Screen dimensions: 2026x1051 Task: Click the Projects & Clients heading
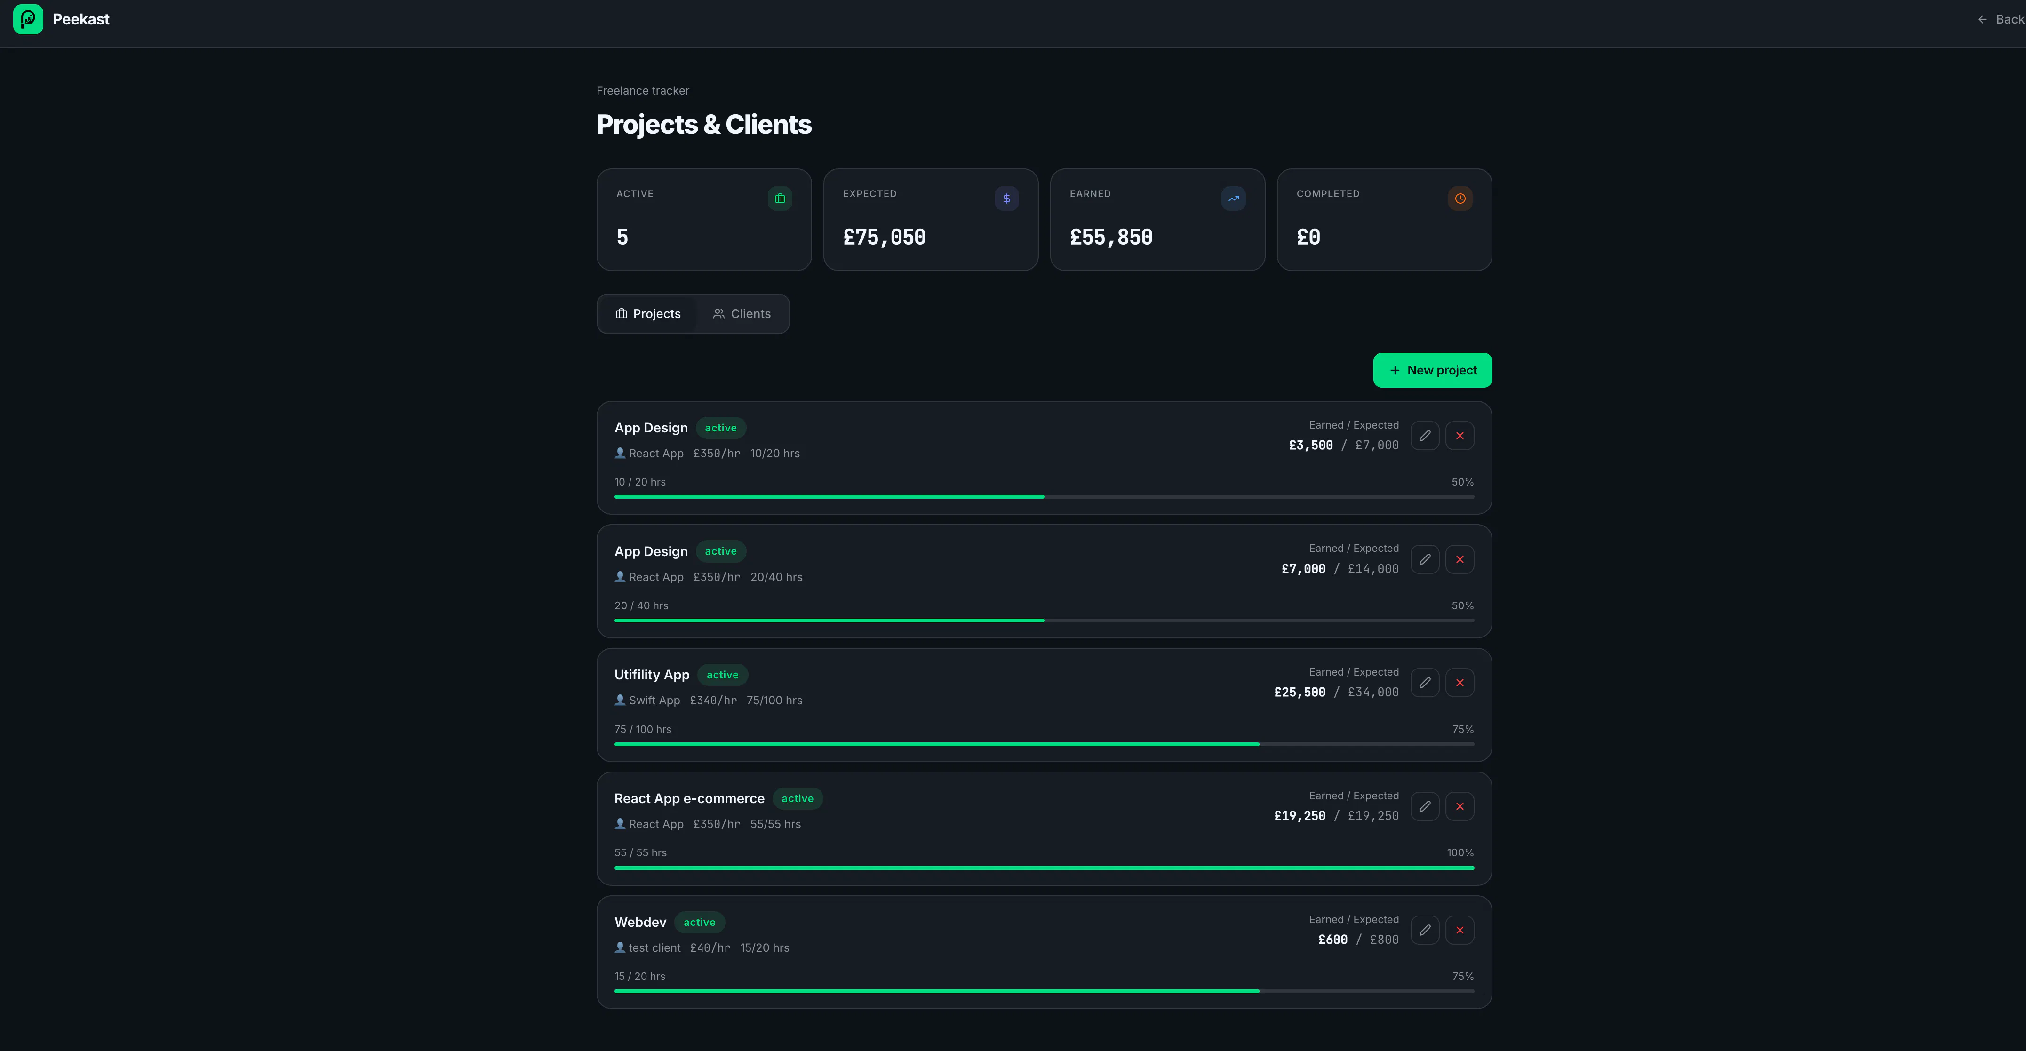(x=704, y=124)
